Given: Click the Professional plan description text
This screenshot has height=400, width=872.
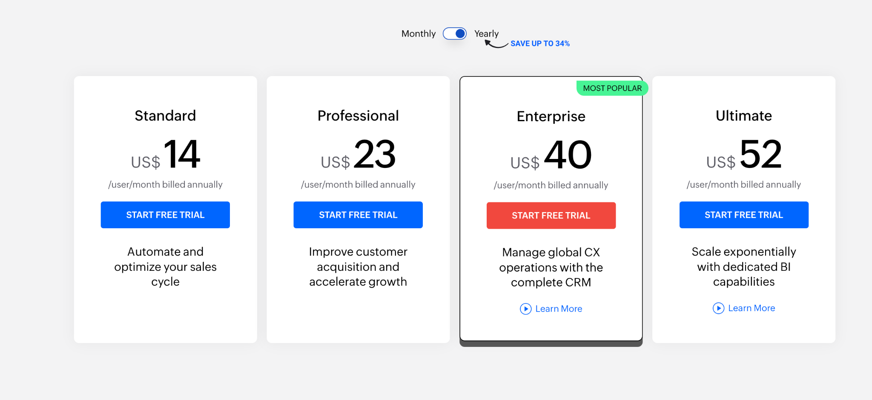Looking at the screenshot, I should [358, 267].
